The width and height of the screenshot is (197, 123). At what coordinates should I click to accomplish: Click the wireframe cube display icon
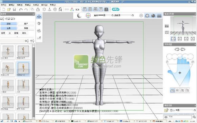coord(141,16)
